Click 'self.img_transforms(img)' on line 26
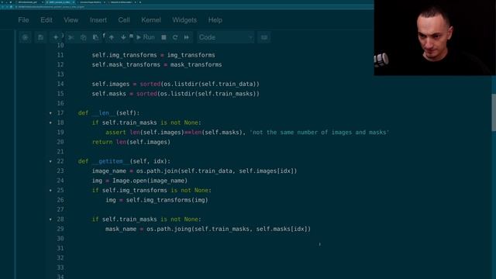 (x=167, y=200)
